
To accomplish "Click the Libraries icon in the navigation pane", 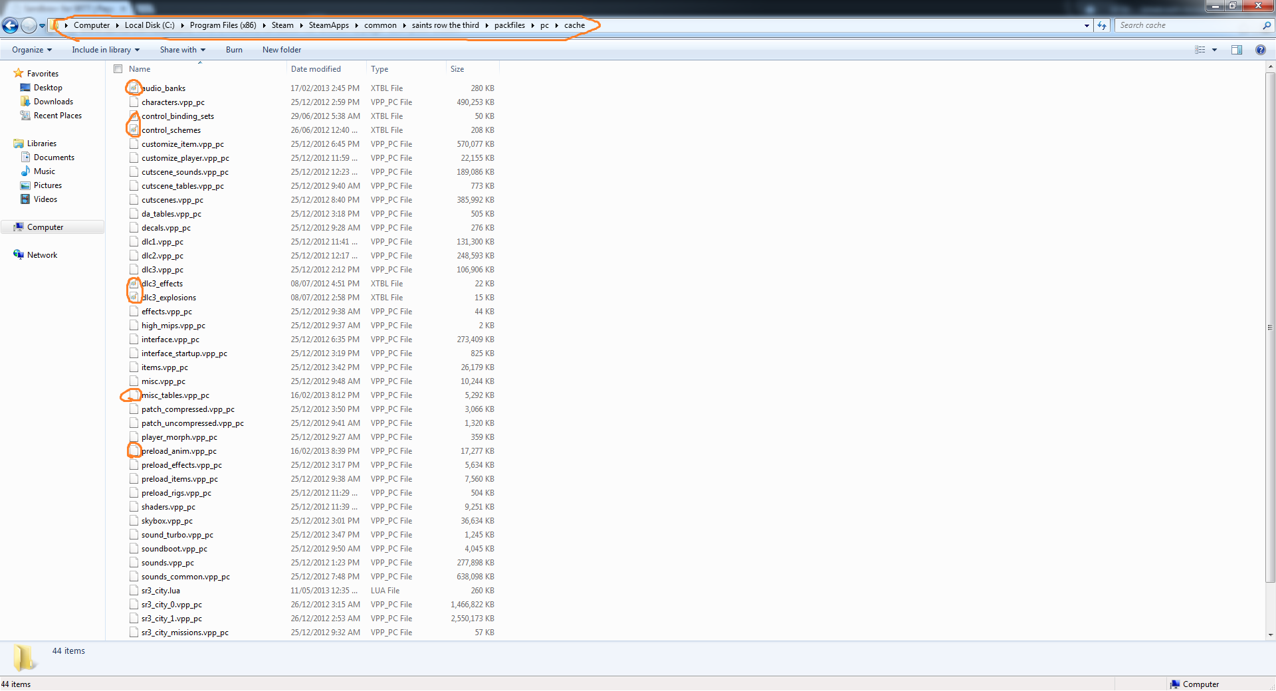I will tap(19, 144).
